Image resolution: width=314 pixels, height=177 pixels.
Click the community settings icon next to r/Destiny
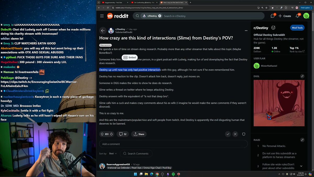pos(273,28)
